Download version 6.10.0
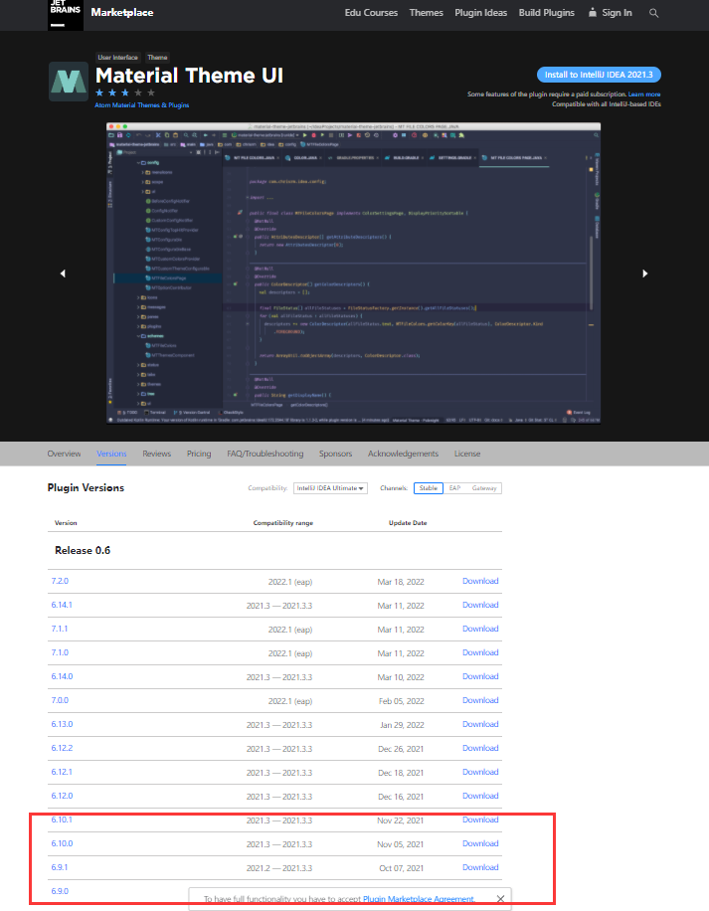This screenshot has height=911, width=709. [x=480, y=843]
